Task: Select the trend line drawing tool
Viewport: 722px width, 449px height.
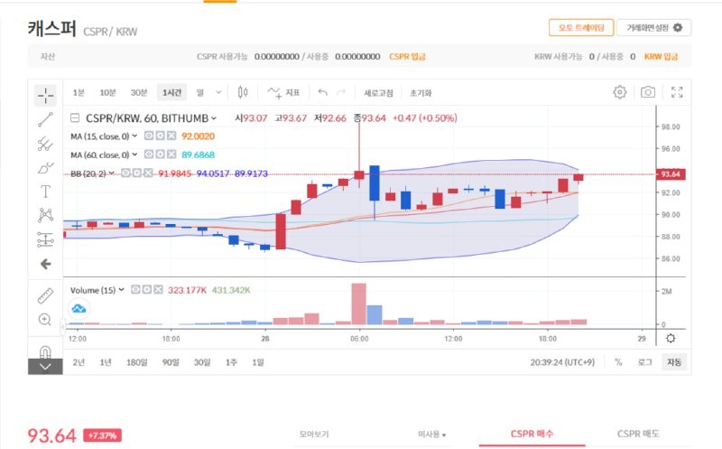Action: pos(46,119)
